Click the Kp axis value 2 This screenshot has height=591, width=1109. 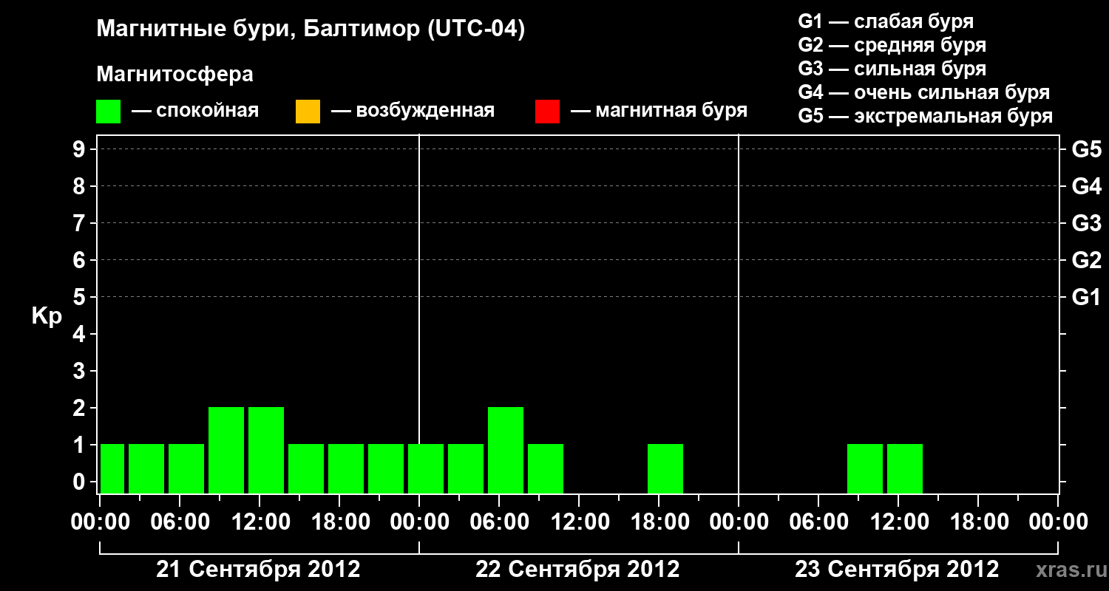point(81,408)
